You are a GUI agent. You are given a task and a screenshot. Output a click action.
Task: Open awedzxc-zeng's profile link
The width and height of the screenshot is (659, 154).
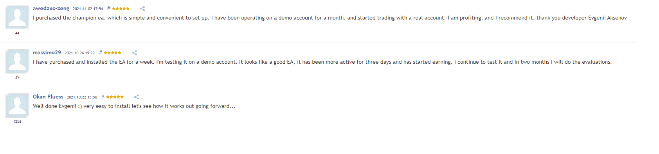[51, 8]
